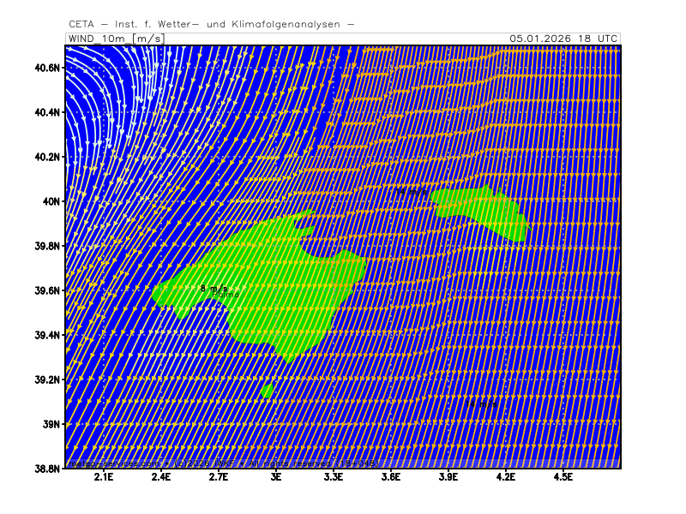
Task: Click the 40.6N latitude axis label
Action: (46, 68)
